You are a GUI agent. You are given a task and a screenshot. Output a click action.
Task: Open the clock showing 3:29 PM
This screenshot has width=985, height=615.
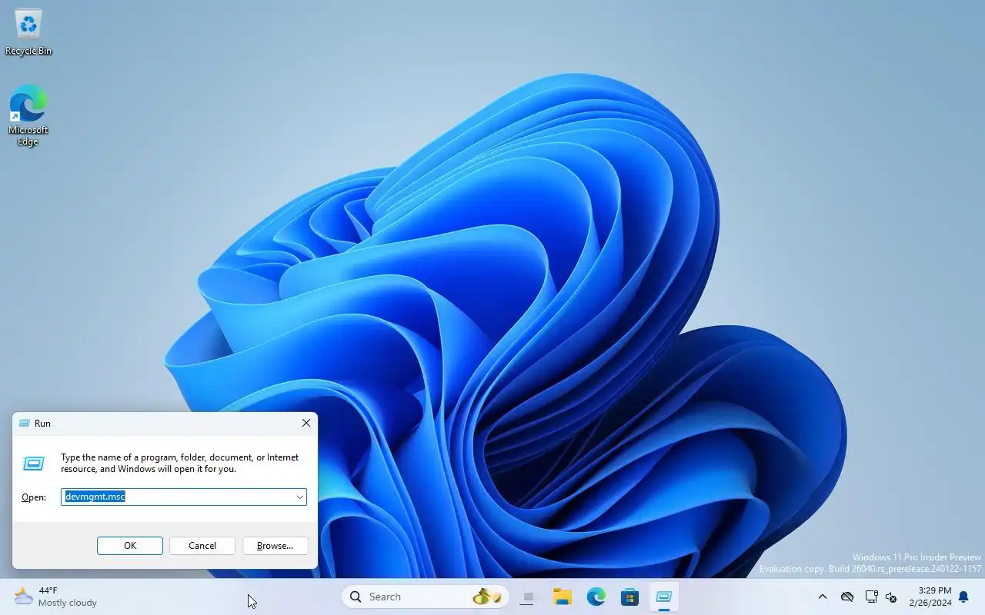pyautogui.click(x=930, y=597)
